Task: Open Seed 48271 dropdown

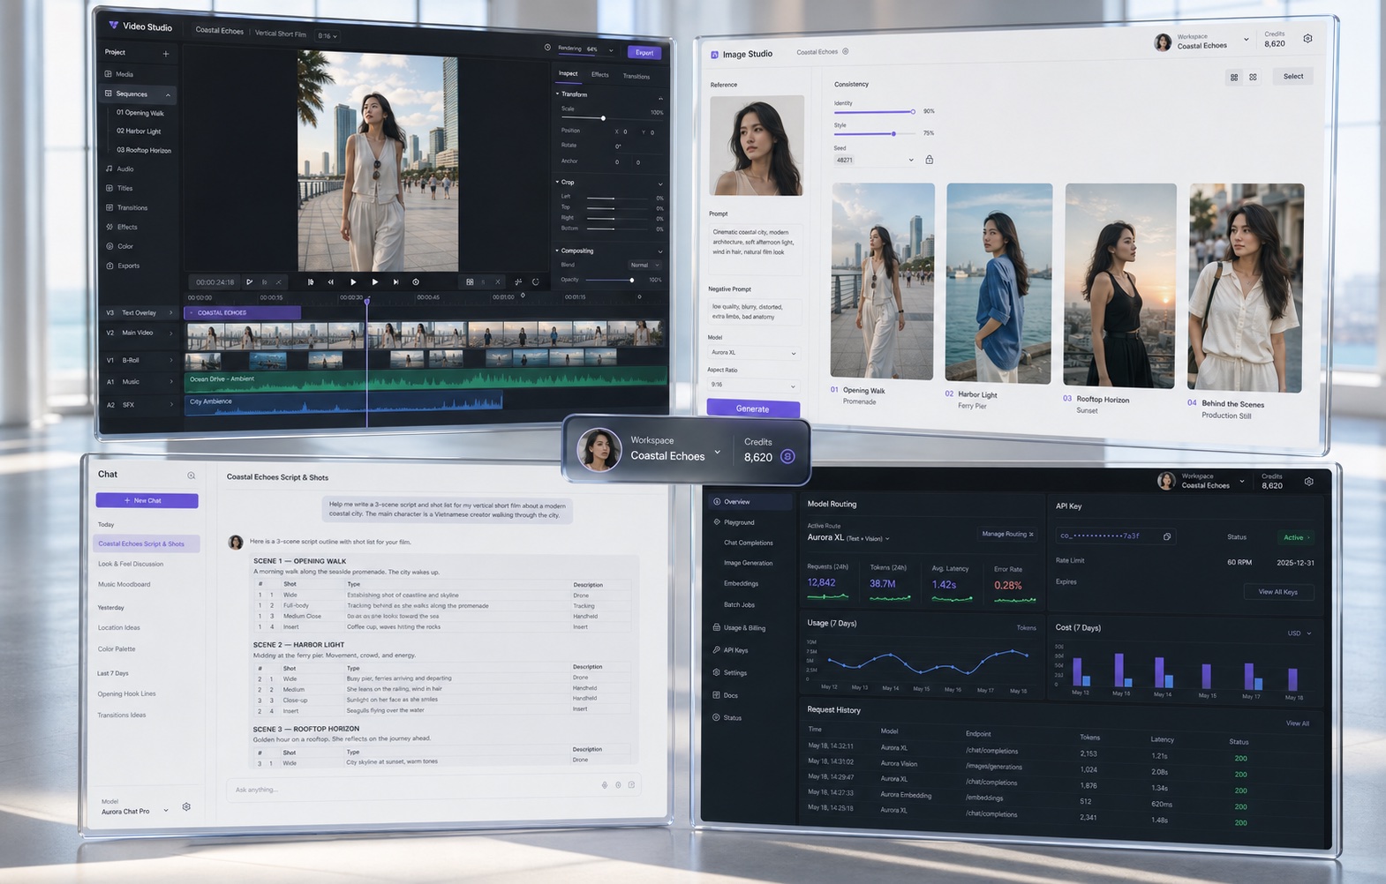Action: pos(874,160)
